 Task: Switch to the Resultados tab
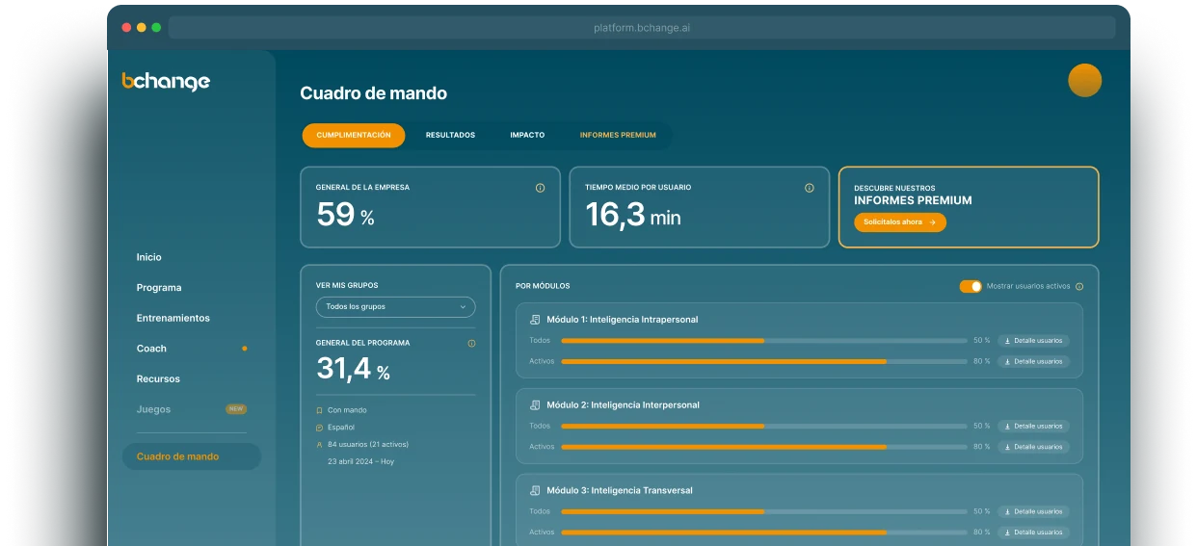pyautogui.click(x=450, y=135)
